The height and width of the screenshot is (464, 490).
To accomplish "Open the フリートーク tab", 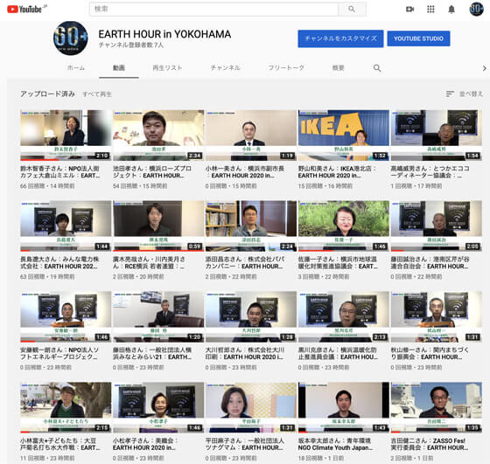I will tap(286, 67).
